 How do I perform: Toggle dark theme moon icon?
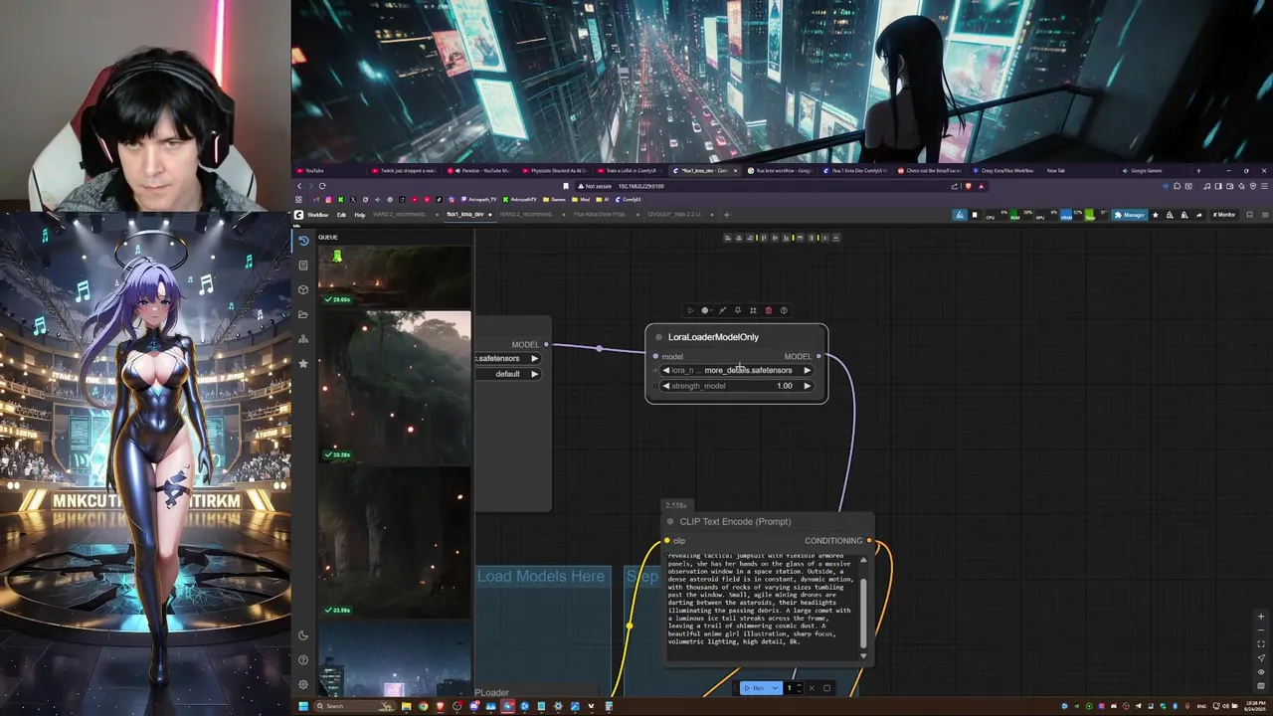point(303,635)
